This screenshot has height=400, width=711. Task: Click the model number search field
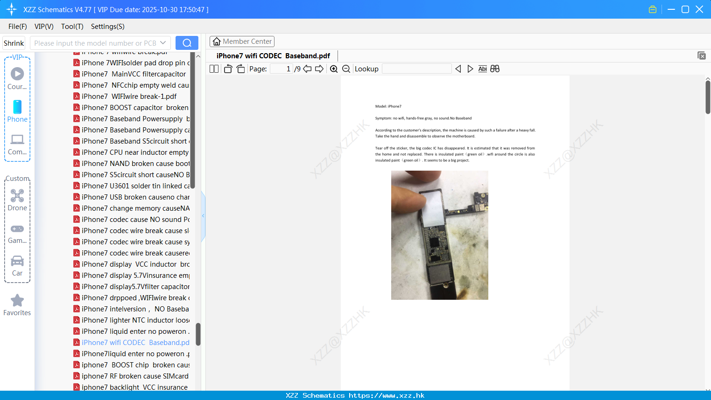(95, 43)
